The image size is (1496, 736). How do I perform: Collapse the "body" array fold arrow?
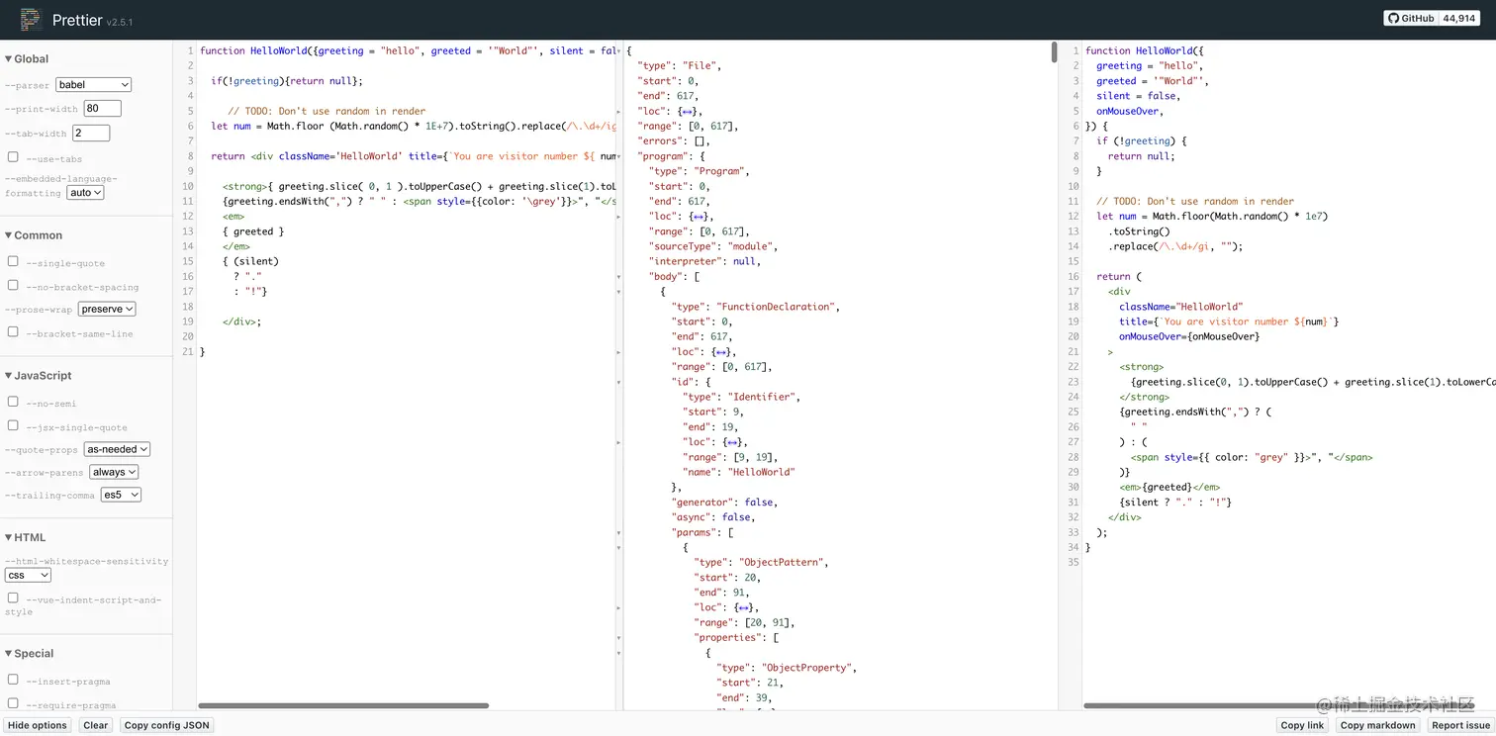point(619,277)
